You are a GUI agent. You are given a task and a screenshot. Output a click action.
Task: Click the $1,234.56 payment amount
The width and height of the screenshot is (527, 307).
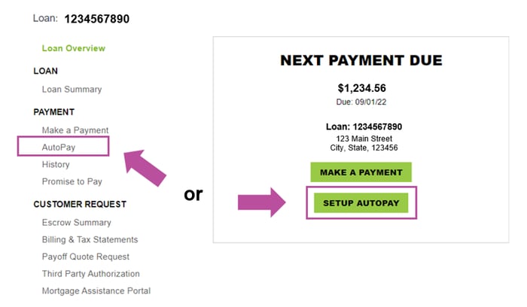click(x=361, y=88)
